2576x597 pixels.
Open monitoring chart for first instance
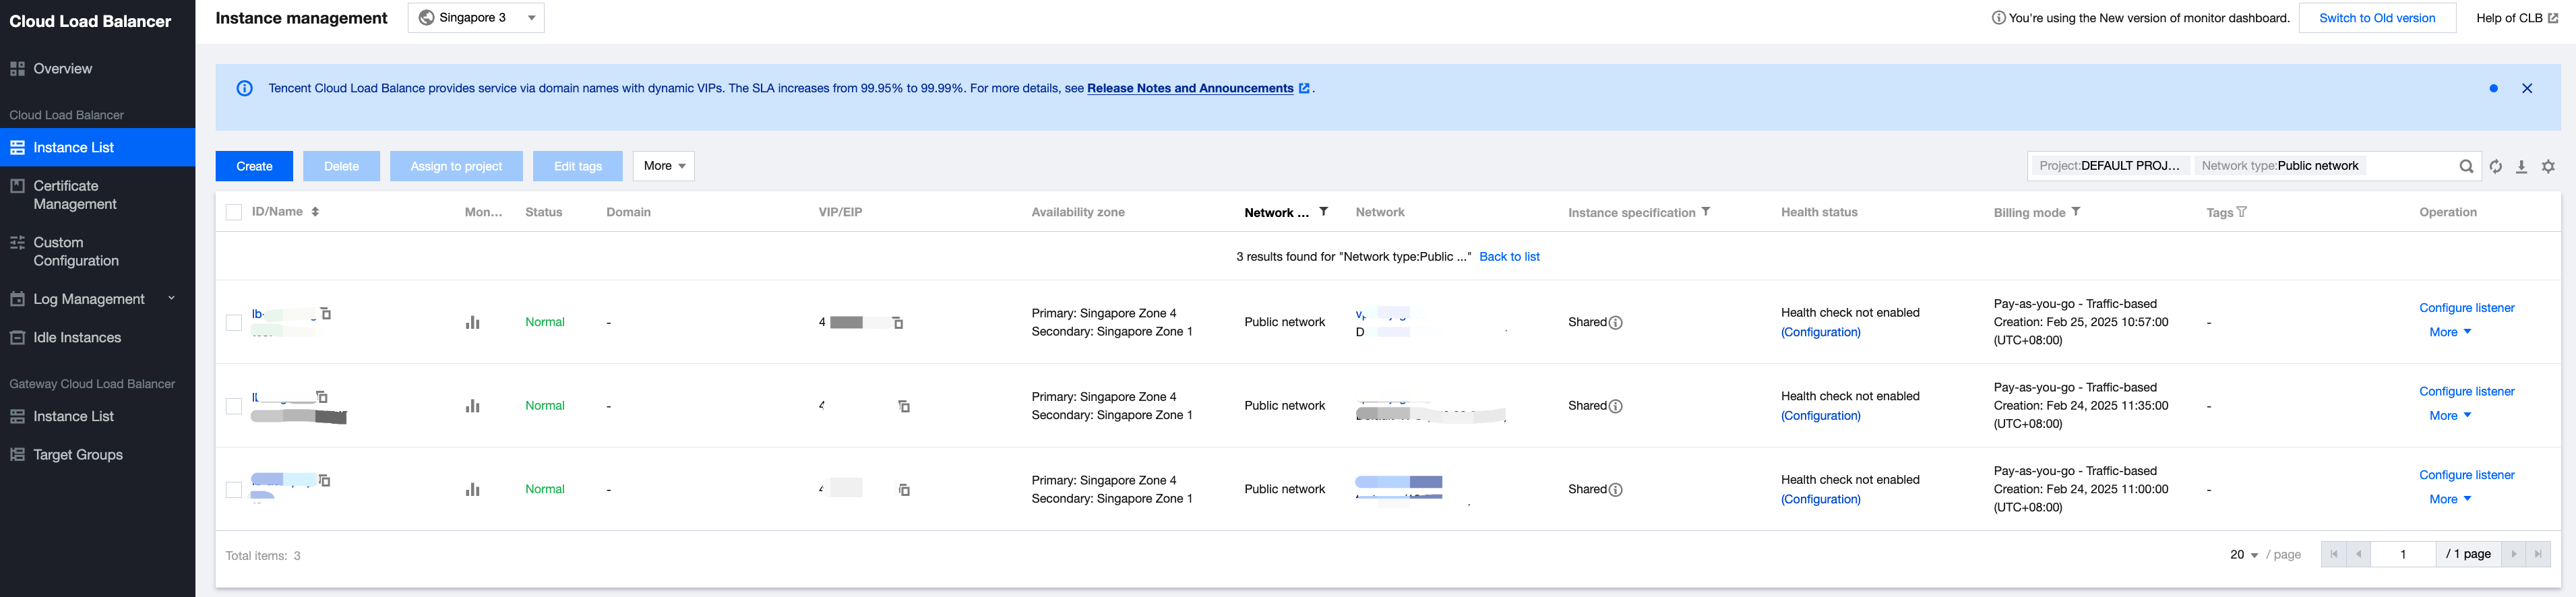point(472,322)
